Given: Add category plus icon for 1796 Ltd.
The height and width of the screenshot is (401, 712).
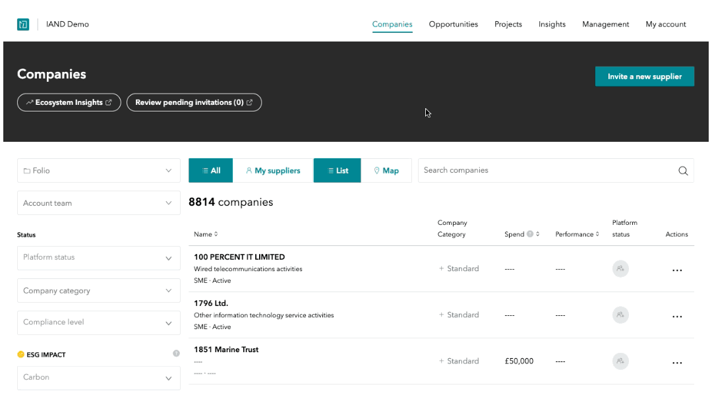Looking at the screenshot, I should tap(441, 315).
